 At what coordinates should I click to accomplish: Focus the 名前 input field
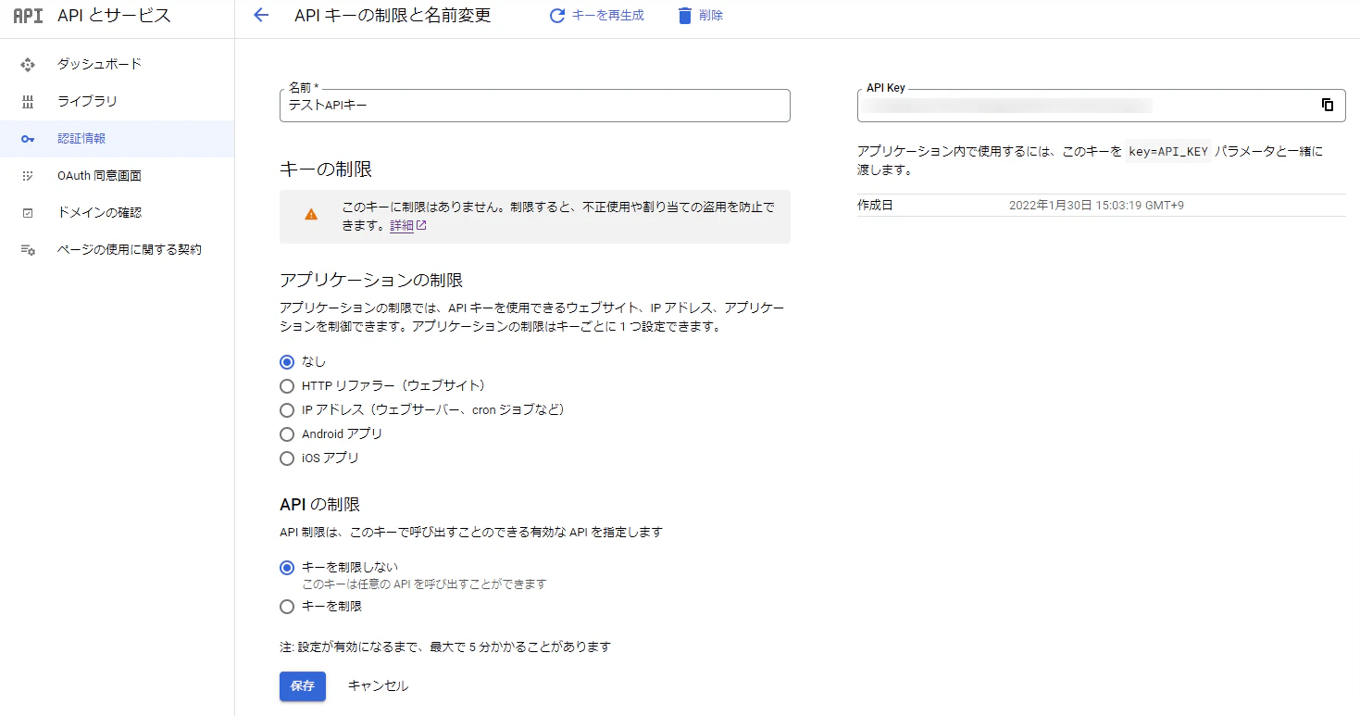535,106
